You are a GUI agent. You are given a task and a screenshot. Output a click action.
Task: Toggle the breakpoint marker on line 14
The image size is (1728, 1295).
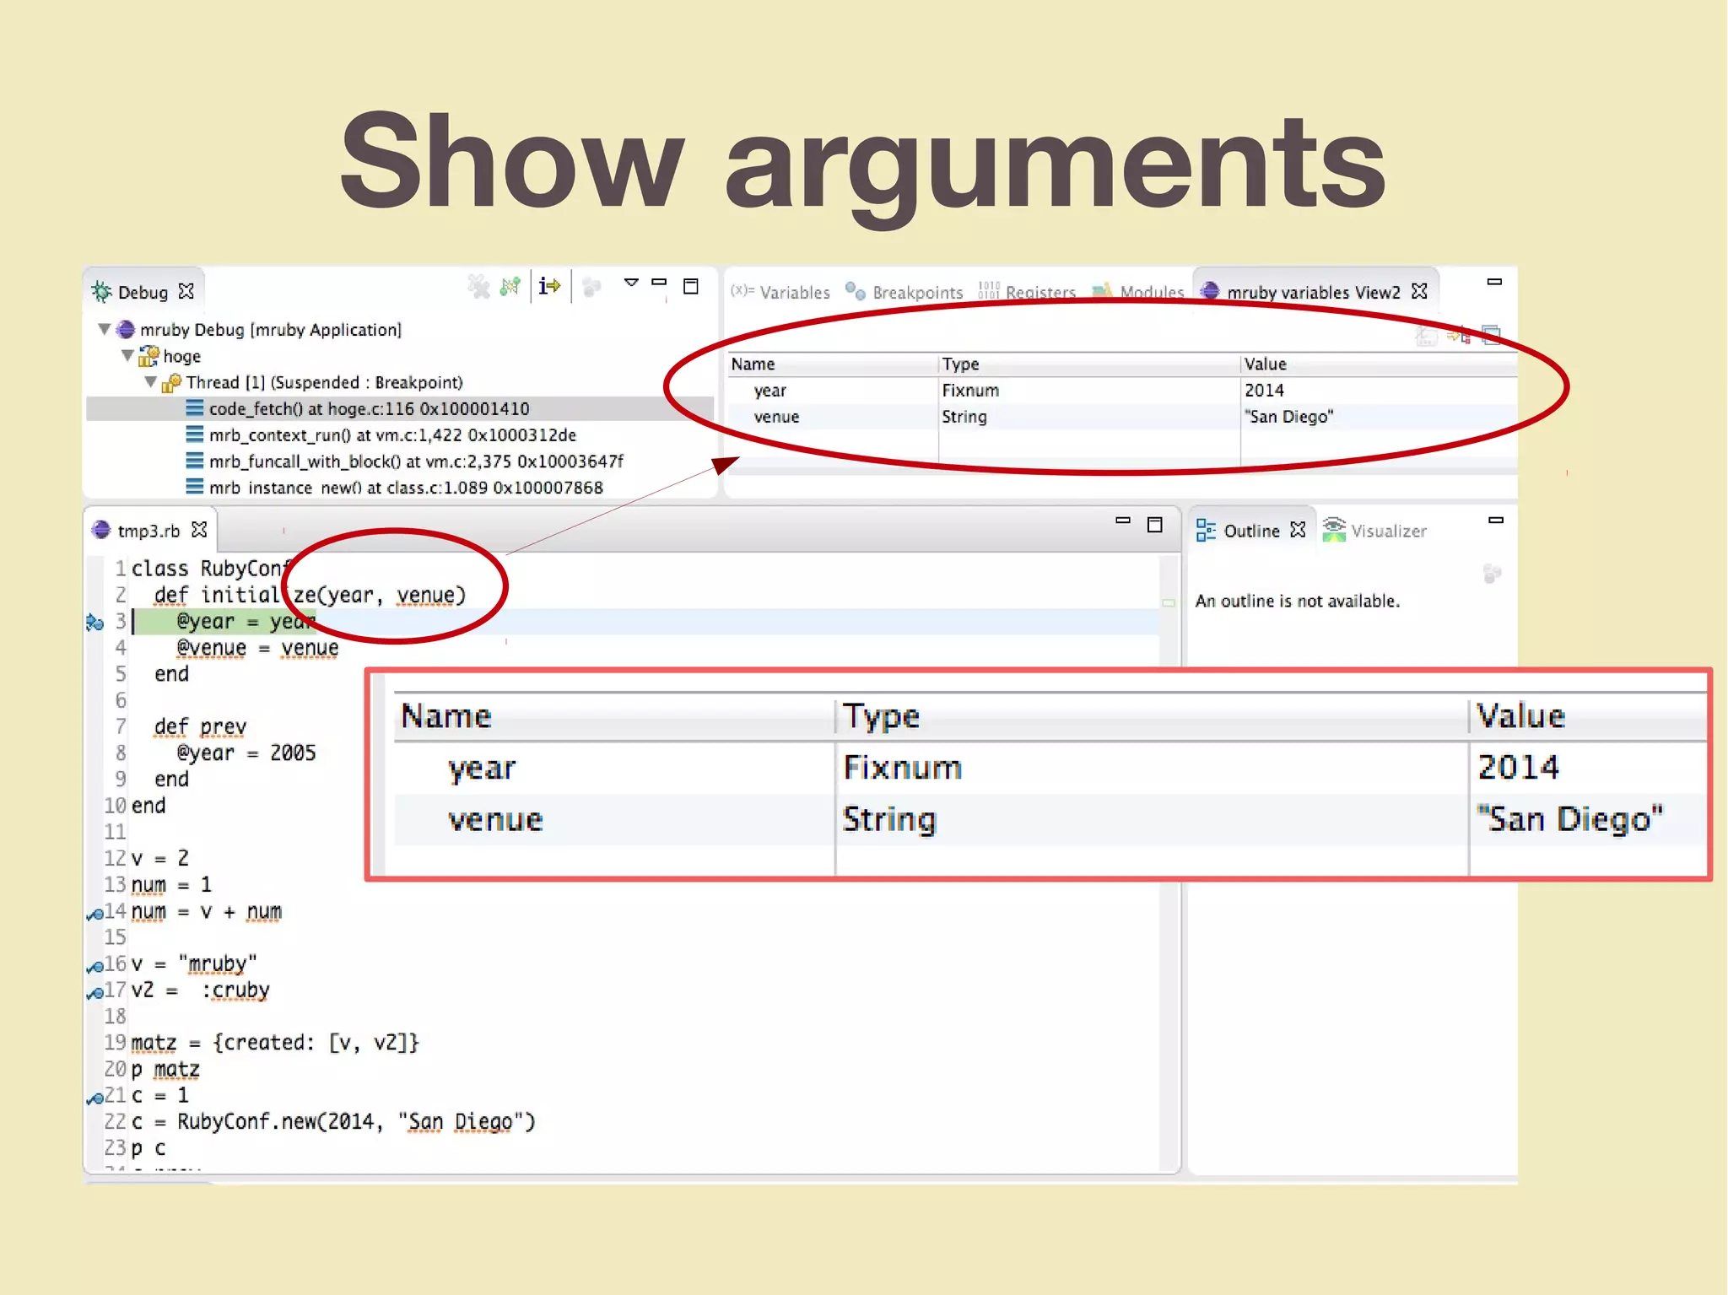(94, 914)
